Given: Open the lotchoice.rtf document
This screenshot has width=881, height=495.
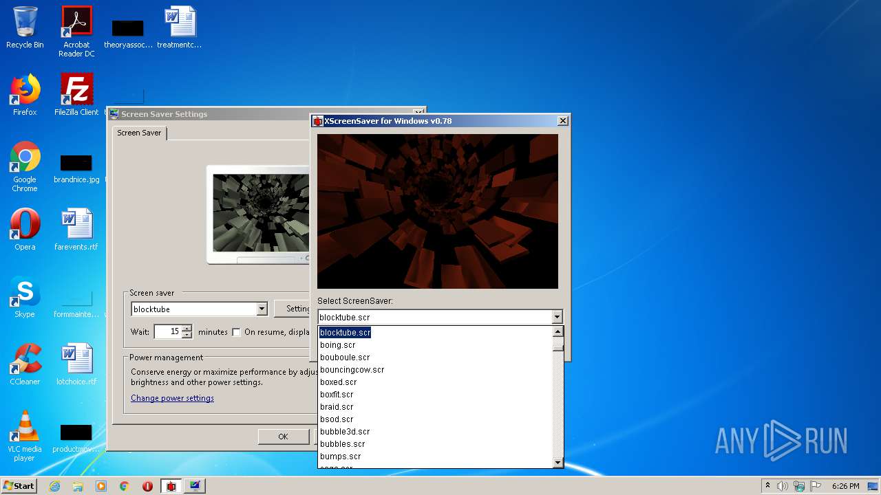Looking at the screenshot, I should click(x=76, y=364).
